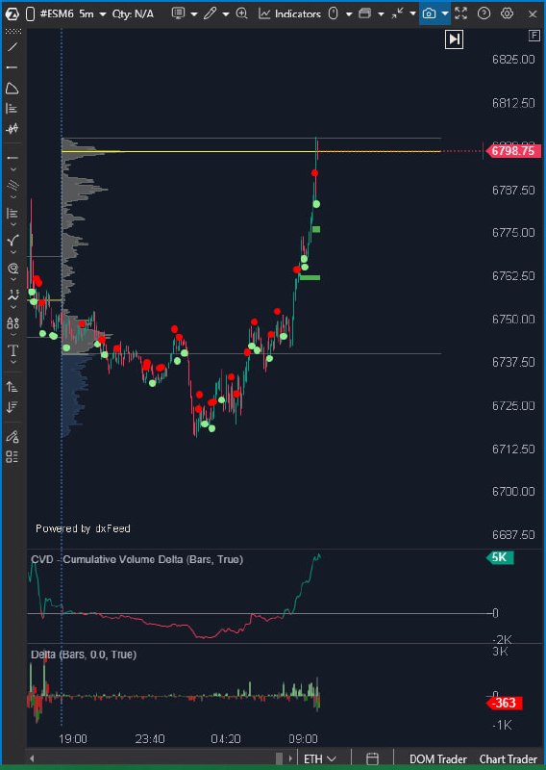
Task: Open the #ESM6 symbol selector
Action: [x=57, y=13]
